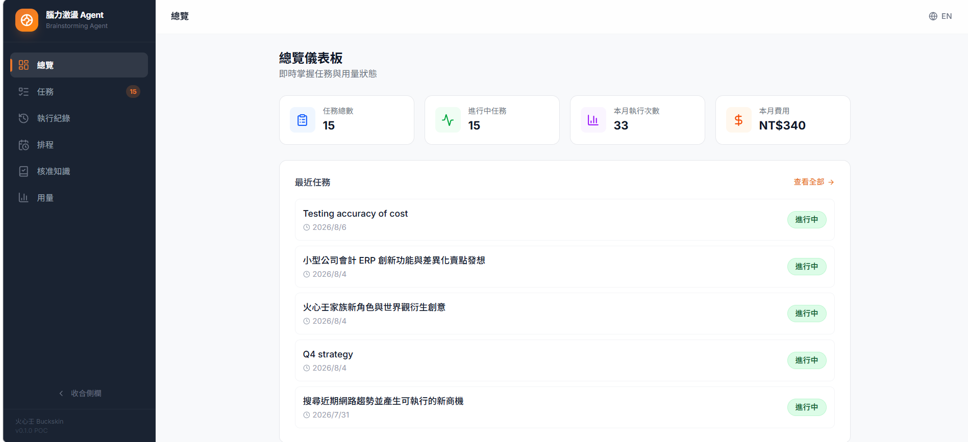Open the Testing accuracy of cost task

564,220
